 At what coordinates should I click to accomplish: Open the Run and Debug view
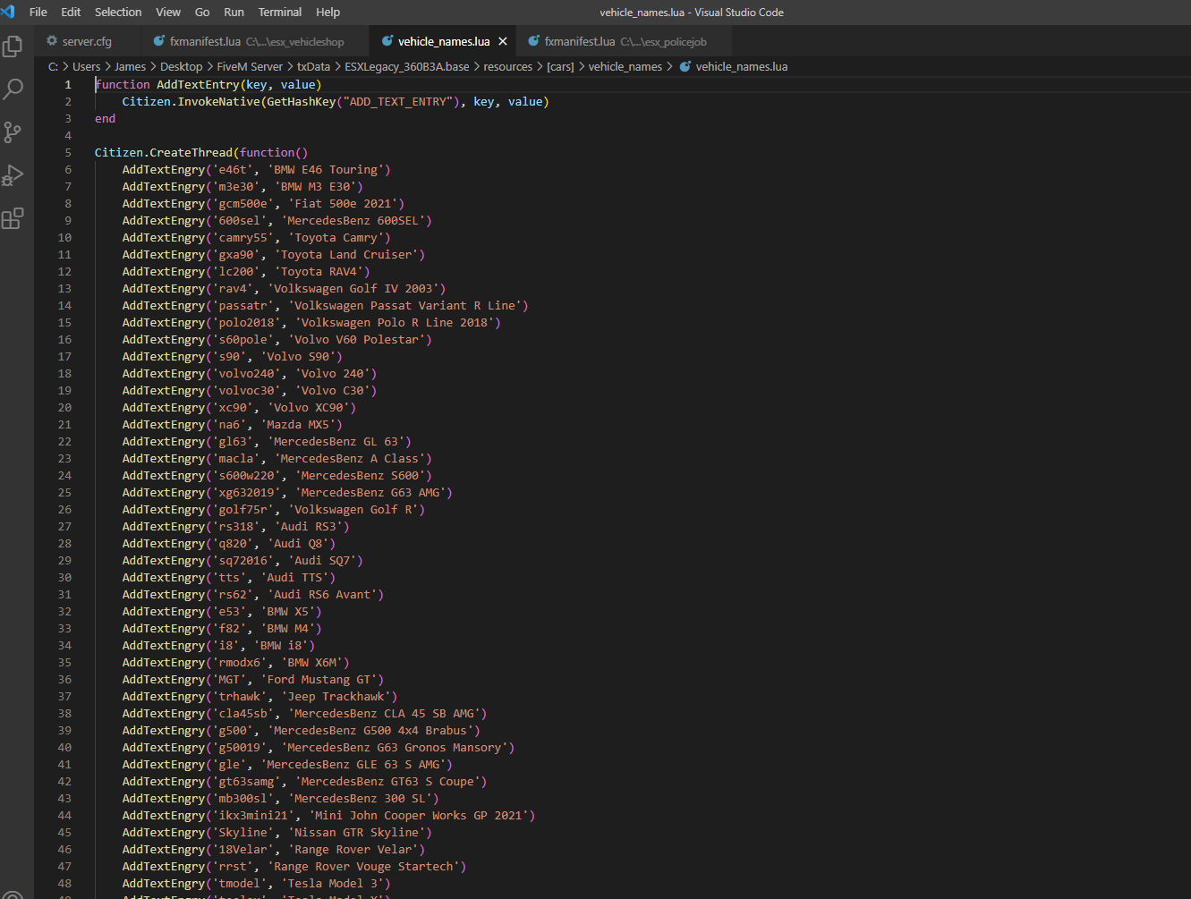click(13, 175)
